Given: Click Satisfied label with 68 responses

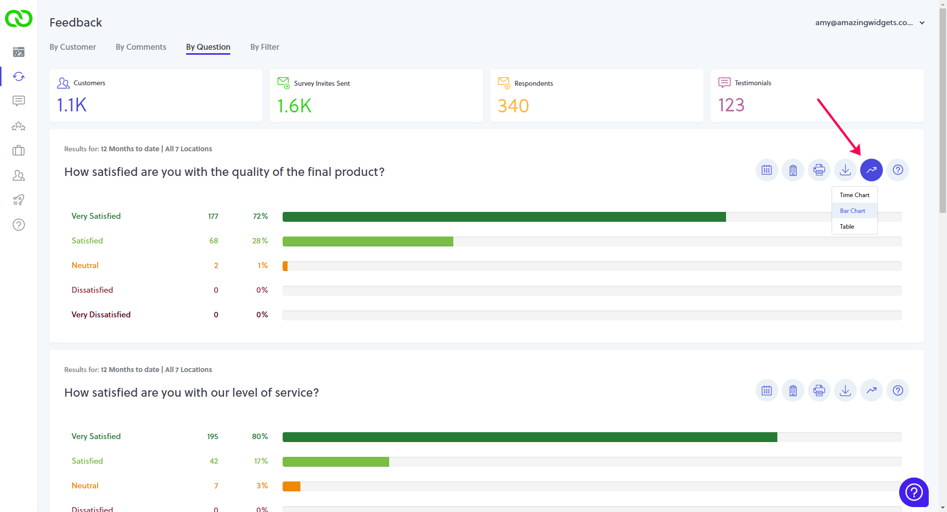Looking at the screenshot, I should click(87, 241).
